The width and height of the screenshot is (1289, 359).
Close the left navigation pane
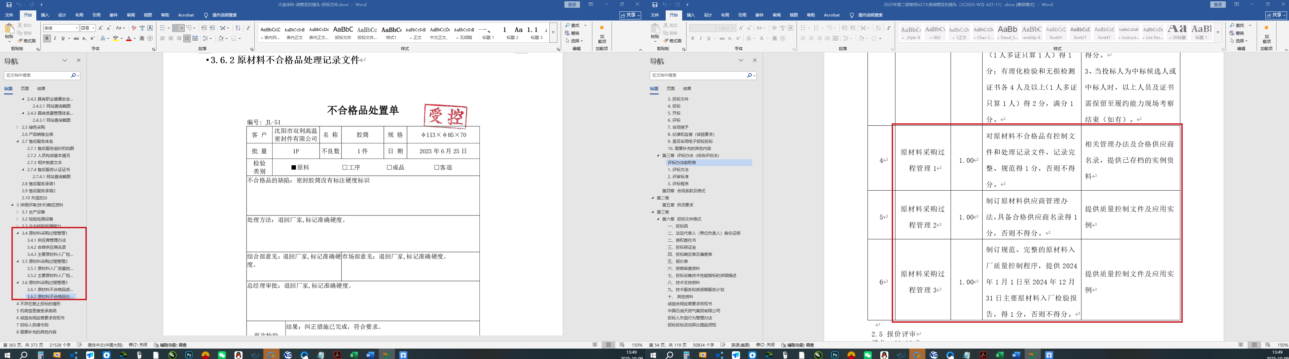pyautogui.click(x=79, y=61)
